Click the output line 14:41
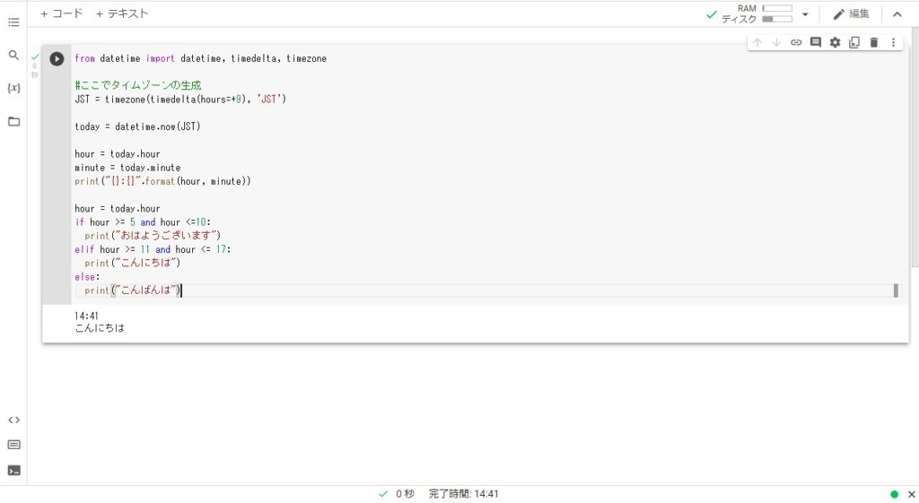 (x=86, y=317)
